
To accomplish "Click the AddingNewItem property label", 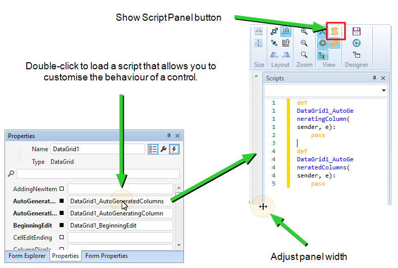I will (x=35, y=189).
